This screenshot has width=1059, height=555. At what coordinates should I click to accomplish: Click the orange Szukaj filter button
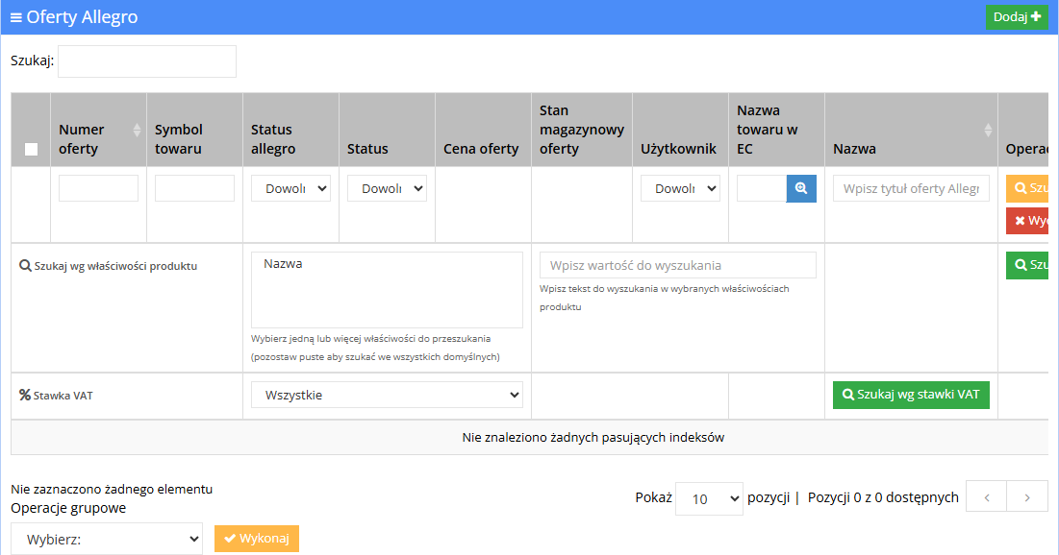pyautogui.click(x=1027, y=188)
